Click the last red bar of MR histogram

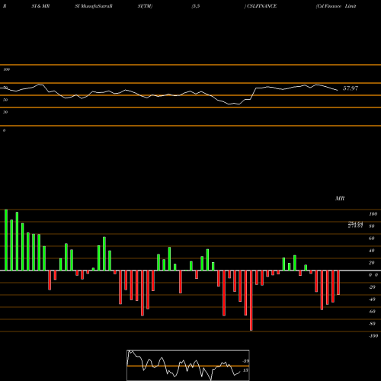pyautogui.click(x=338, y=283)
